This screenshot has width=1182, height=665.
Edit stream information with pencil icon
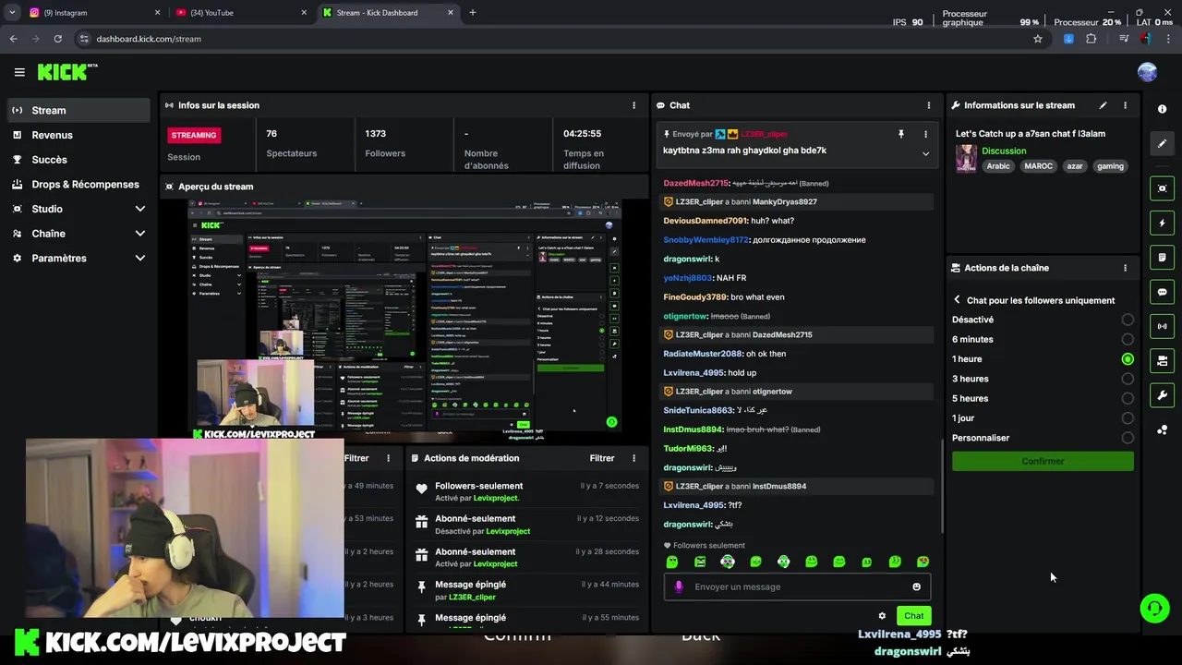coord(1103,105)
